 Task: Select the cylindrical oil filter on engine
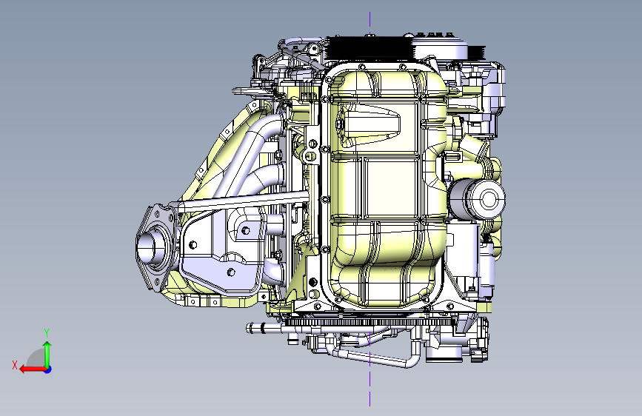(x=478, y=199)
